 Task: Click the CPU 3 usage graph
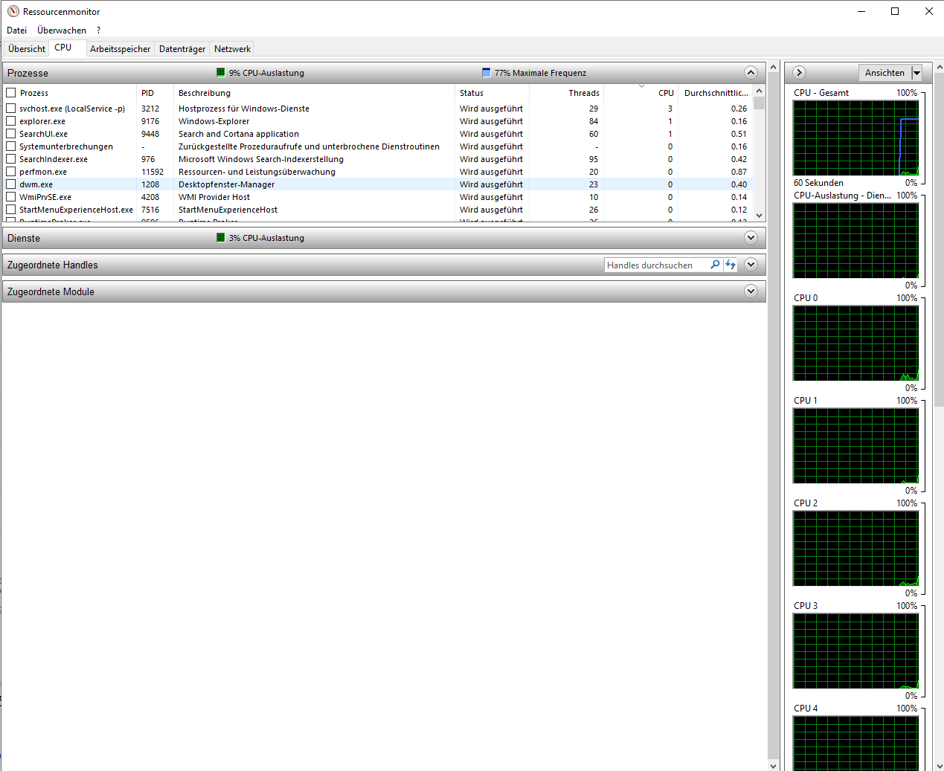pyautogui.click(x=856, y=651)
